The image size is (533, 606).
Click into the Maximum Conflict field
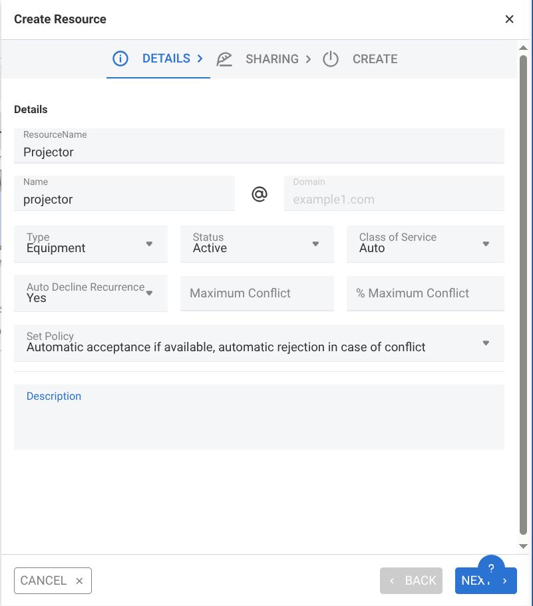pyautogui.click(x=257, y=293)
